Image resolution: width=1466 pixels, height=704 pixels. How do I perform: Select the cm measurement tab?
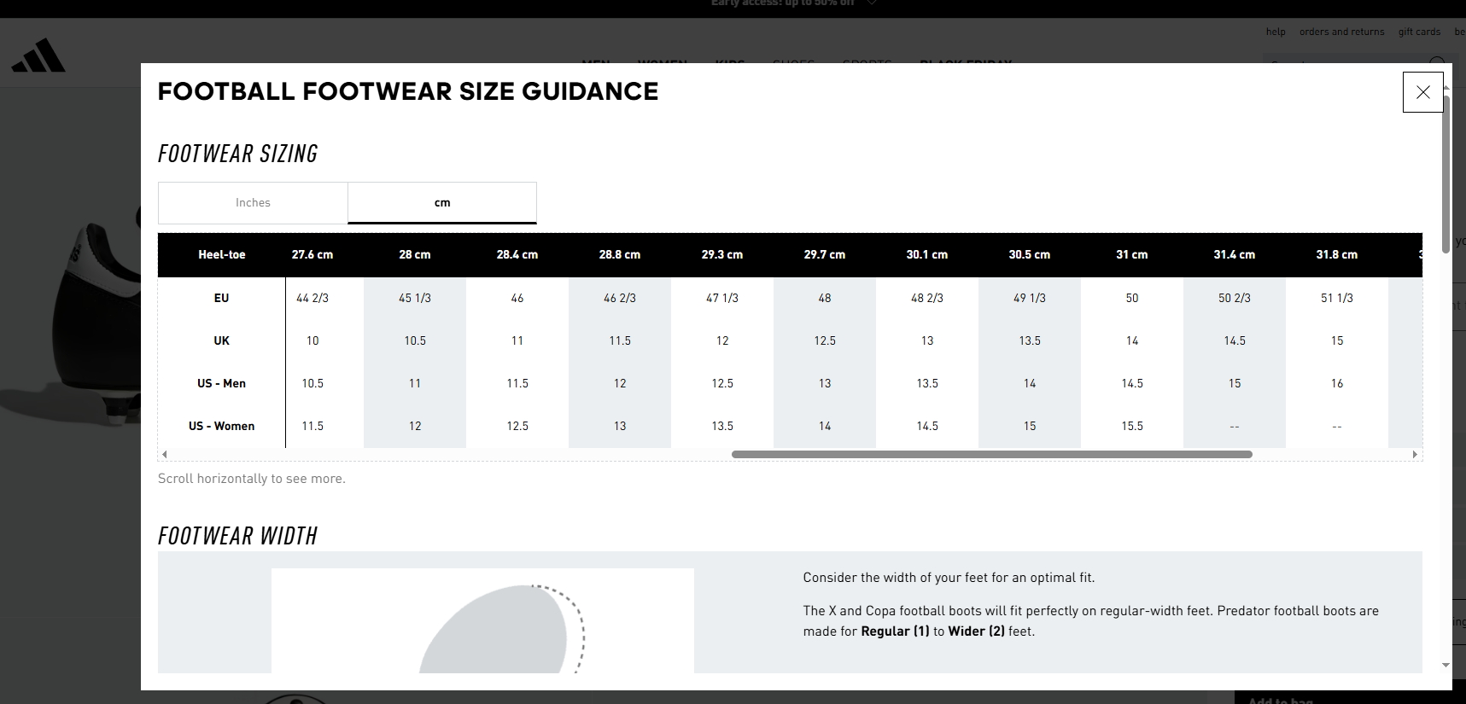[442, 203]
